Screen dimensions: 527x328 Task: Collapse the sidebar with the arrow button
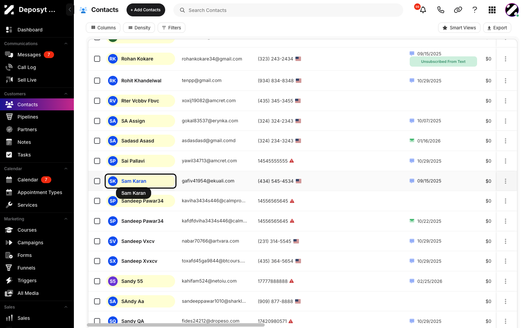[70, 10]
